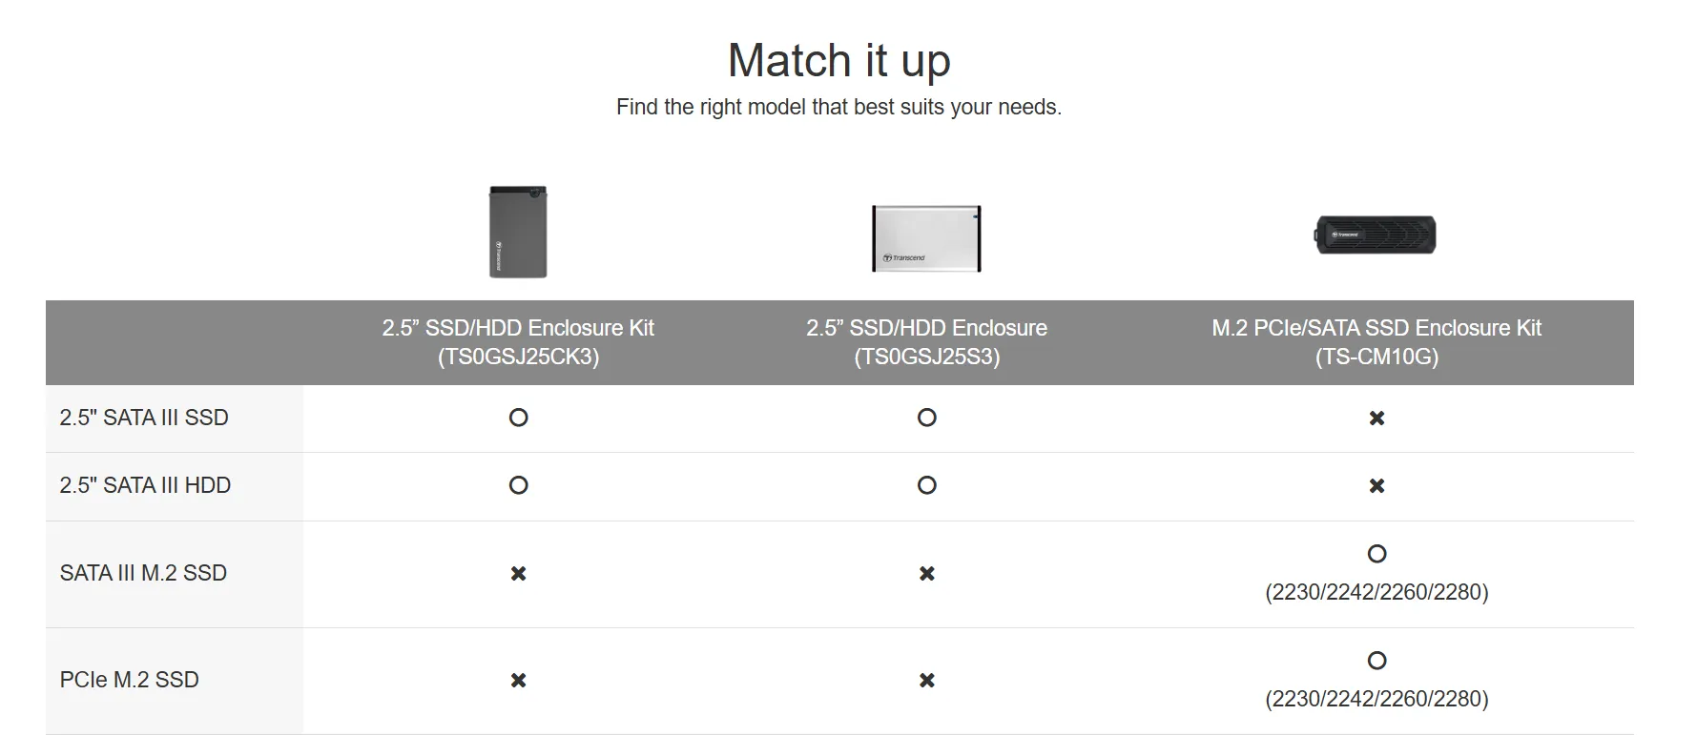1697x756 pixels.
Task: Click the "Match it up" heading
Action: (x=838, y=61)
